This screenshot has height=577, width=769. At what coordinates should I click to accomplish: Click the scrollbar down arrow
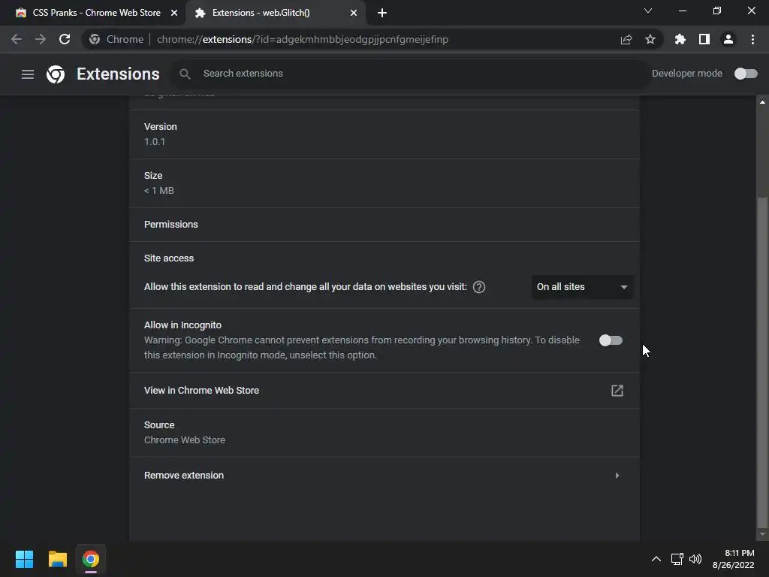pyautogui.click(x=762, y=534)
